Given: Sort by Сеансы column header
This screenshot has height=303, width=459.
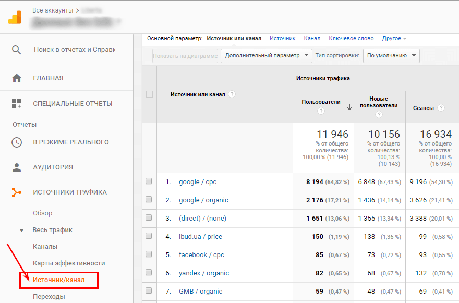Looking at the screenshot, I should tap(424, 108).
